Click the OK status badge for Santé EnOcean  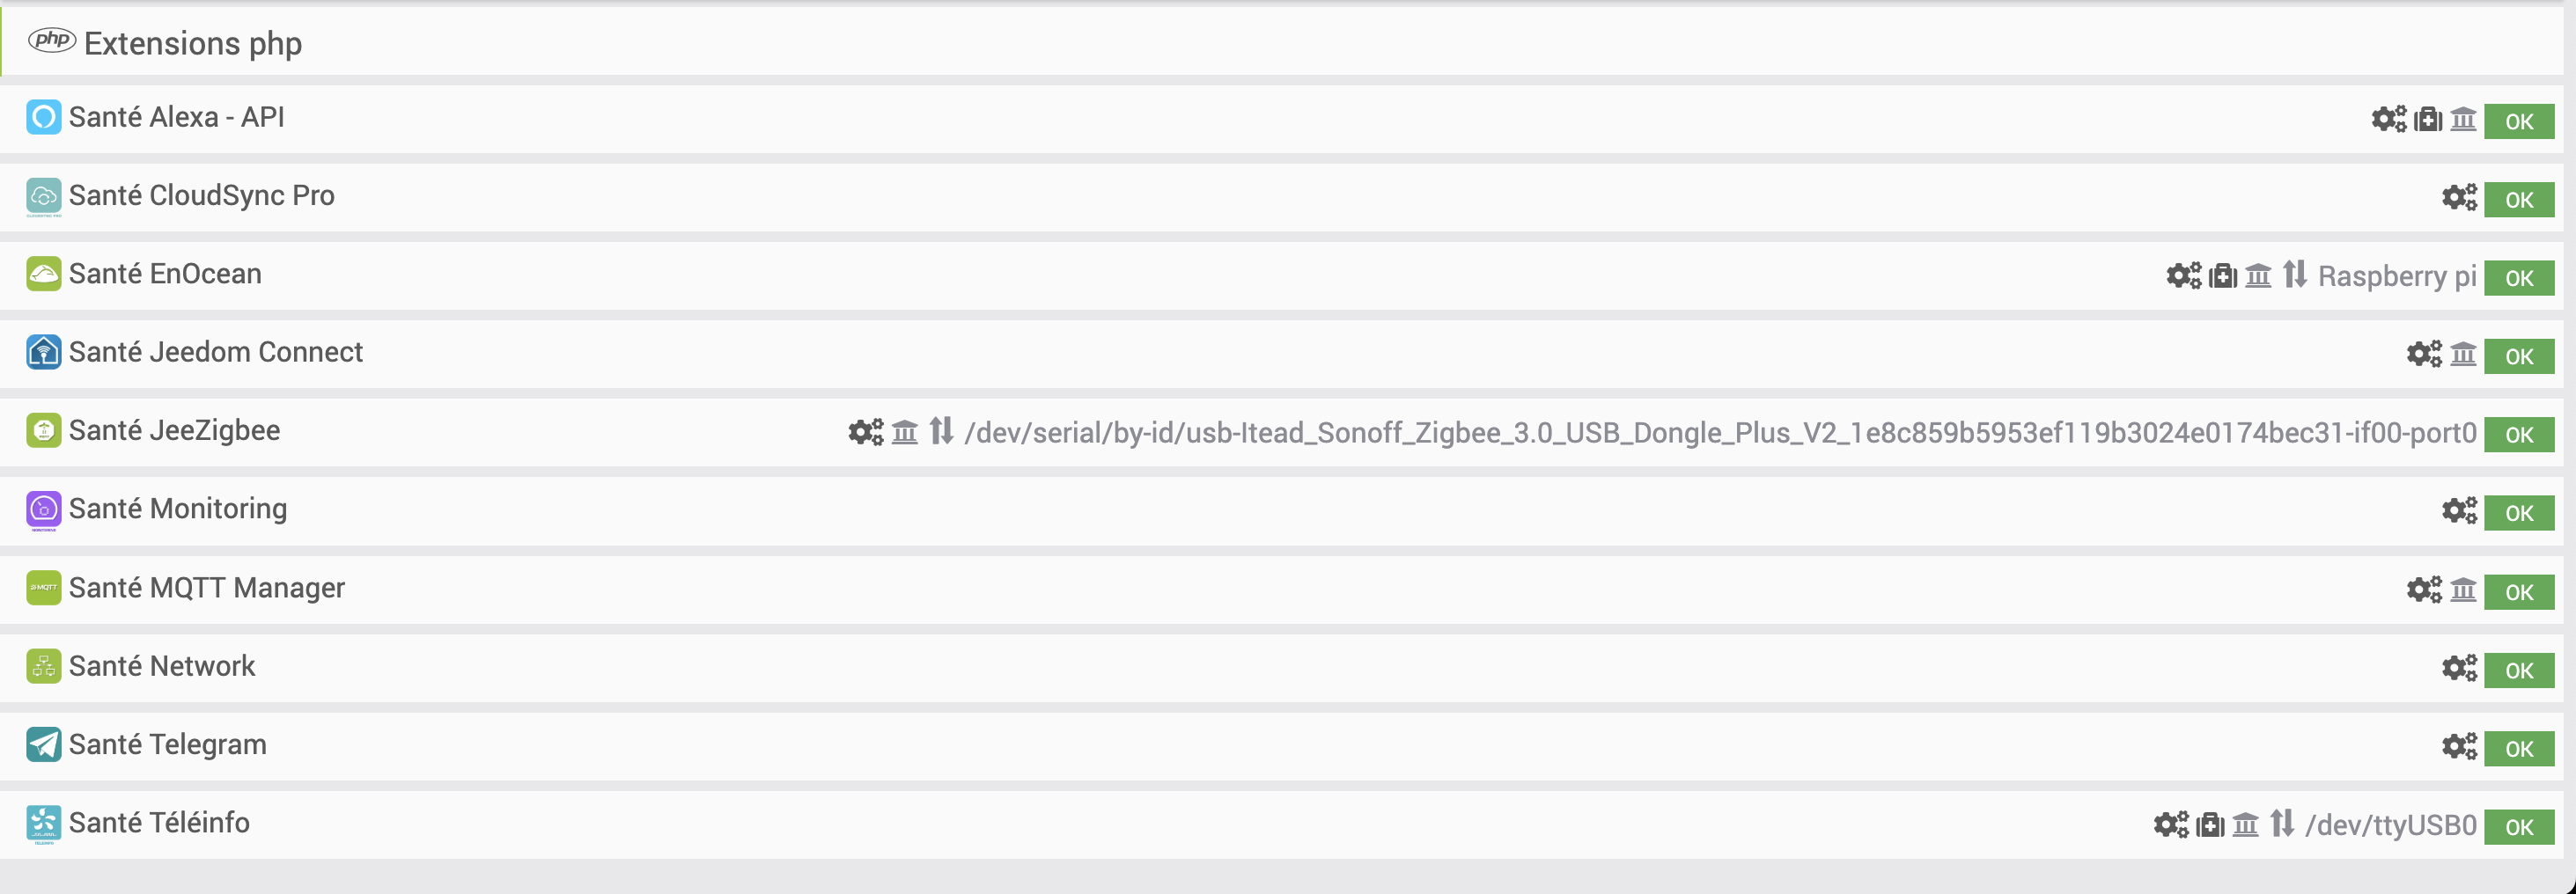pyautogui.click(x=2519, y=278)
